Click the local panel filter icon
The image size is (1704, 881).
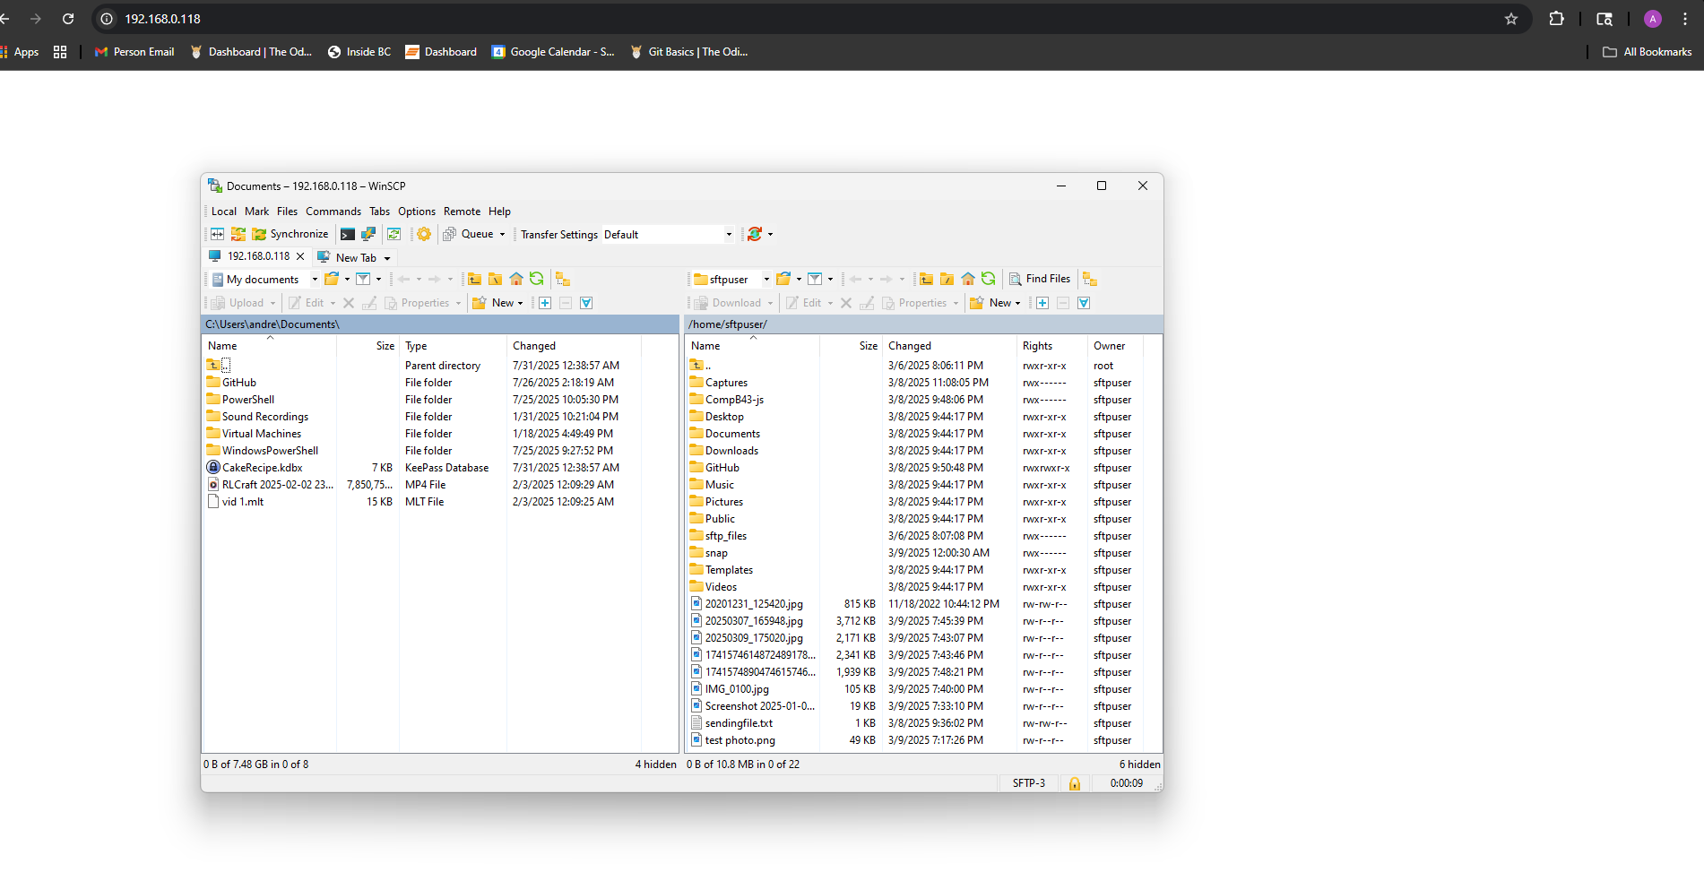coord(363,279)
